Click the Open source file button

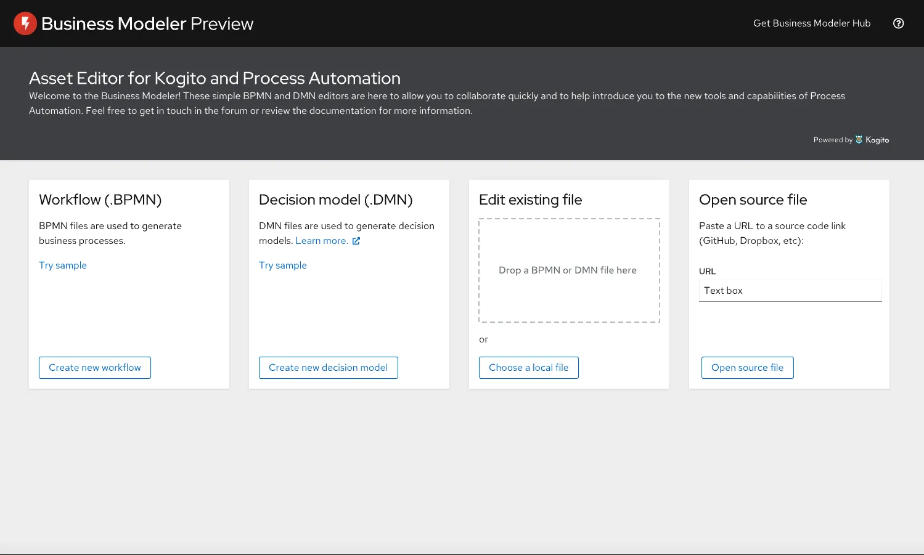748,368
